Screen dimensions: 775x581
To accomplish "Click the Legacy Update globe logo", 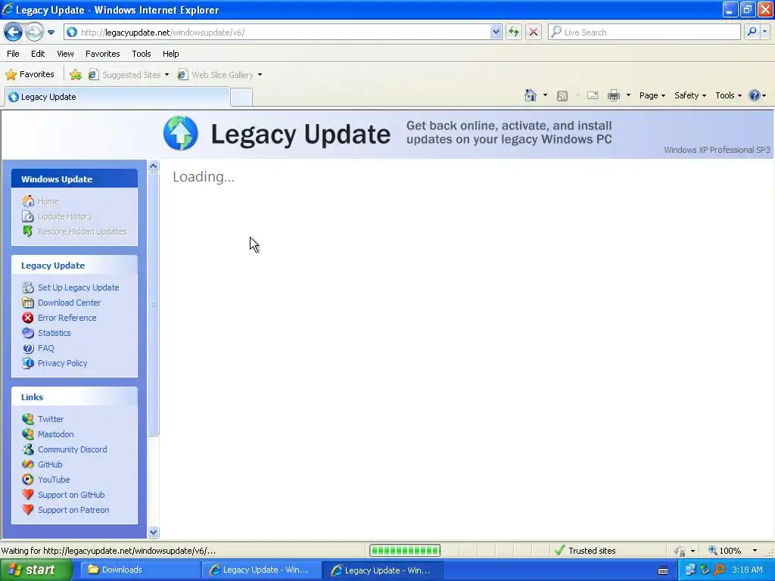I will click(x=181, y=133).
